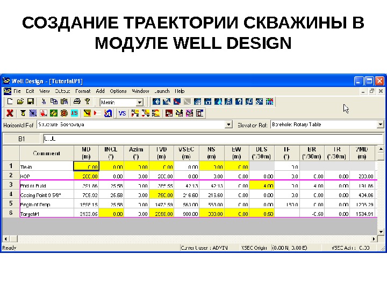Click the vertical scrollbar down arrow

tap(381, 232)
